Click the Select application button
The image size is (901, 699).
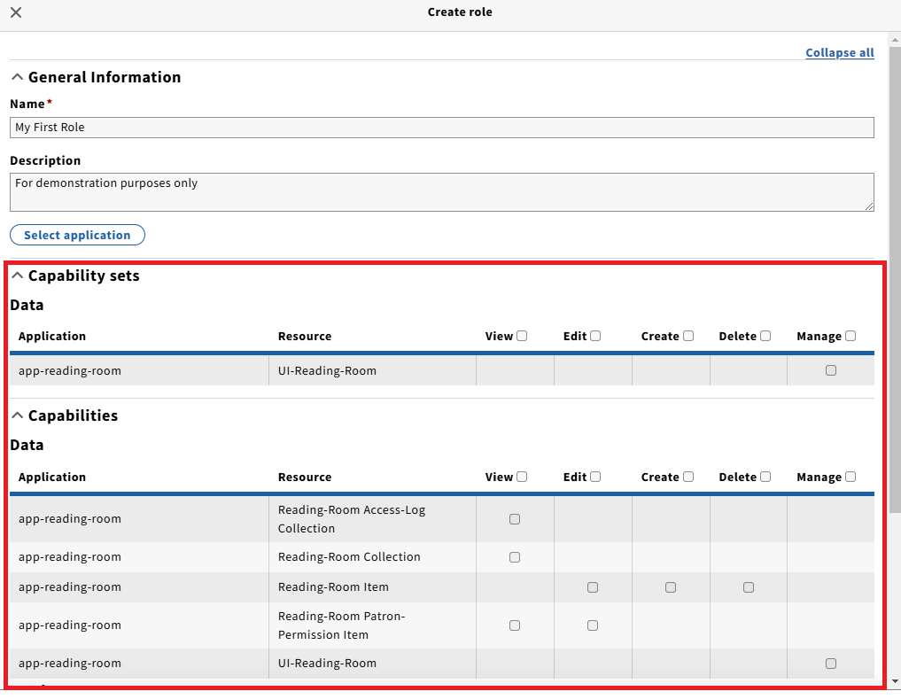click(x=77, y=235)
